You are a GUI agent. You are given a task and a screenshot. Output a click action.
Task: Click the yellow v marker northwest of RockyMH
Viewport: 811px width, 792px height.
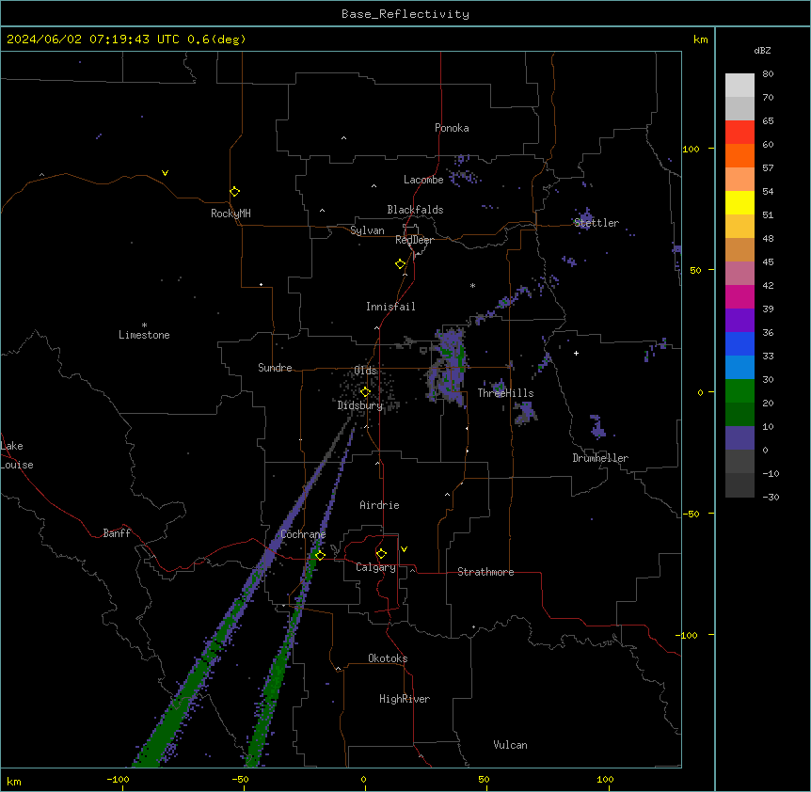[x=165, y=173]
